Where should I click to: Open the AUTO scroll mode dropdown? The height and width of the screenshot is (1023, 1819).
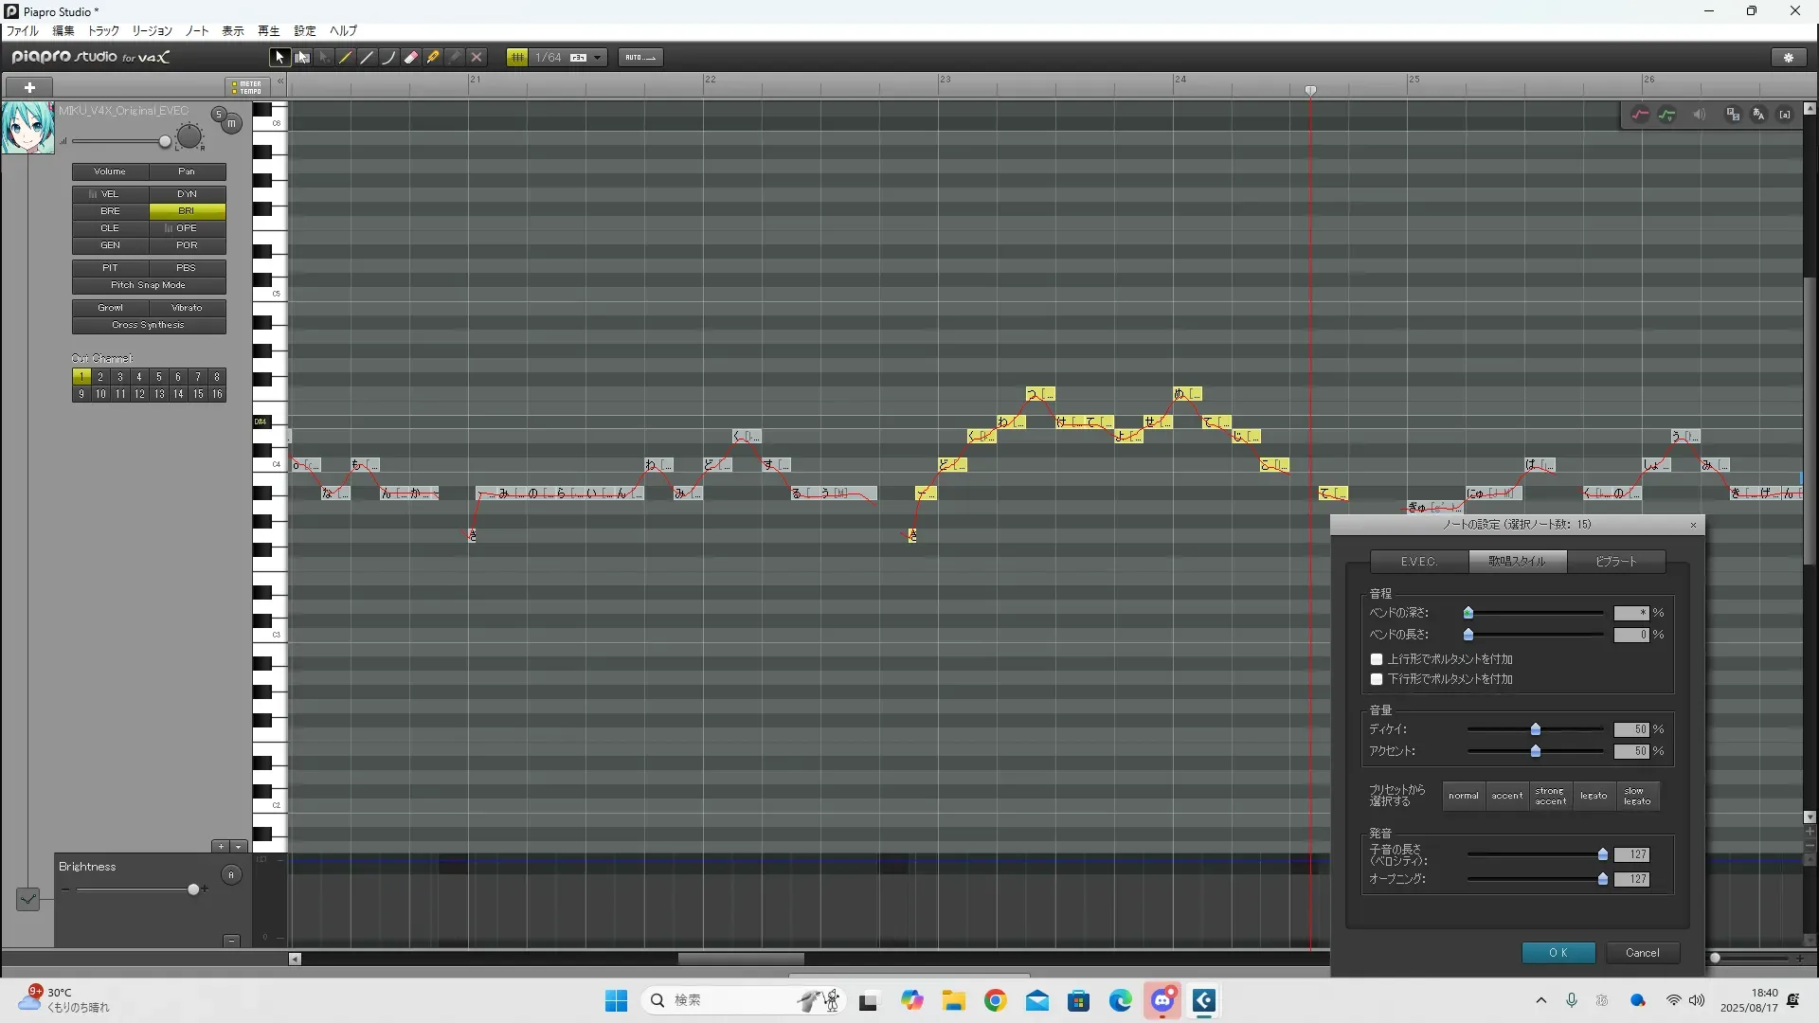point(640,58)
